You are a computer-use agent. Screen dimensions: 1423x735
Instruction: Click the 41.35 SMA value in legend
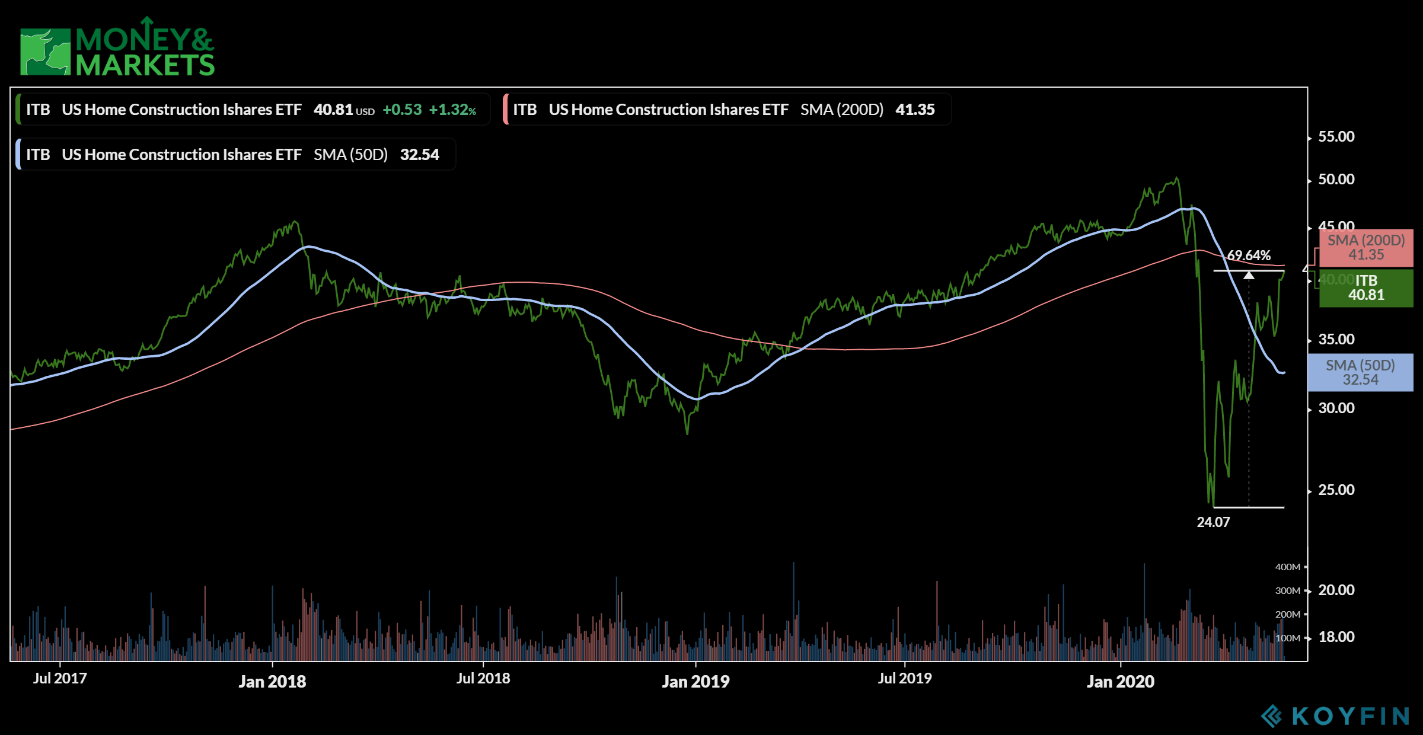(x=915, y=110)
